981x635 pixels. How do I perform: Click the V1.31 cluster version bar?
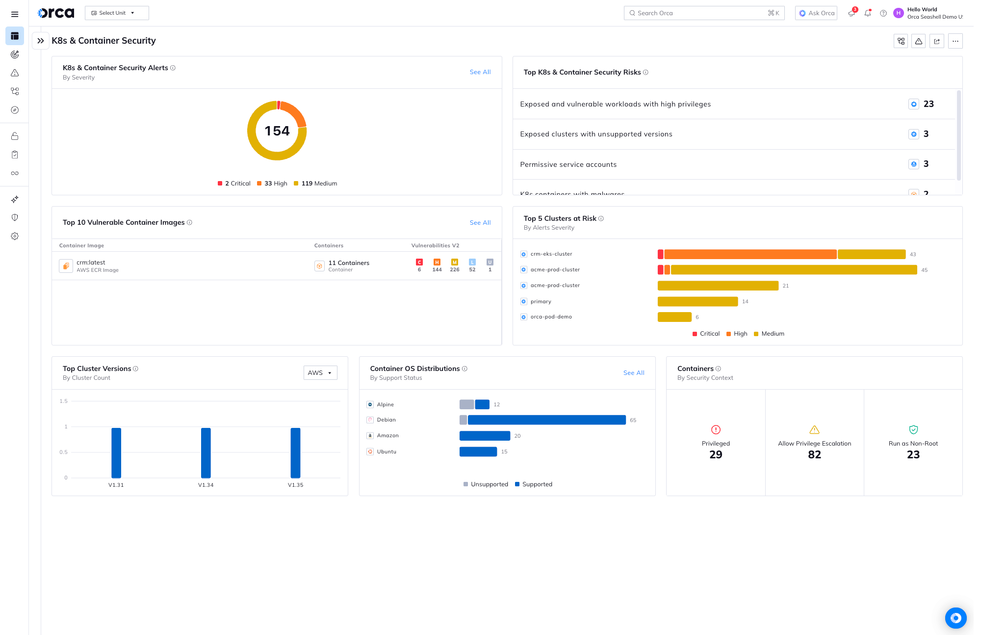click(x=116, y=453)
